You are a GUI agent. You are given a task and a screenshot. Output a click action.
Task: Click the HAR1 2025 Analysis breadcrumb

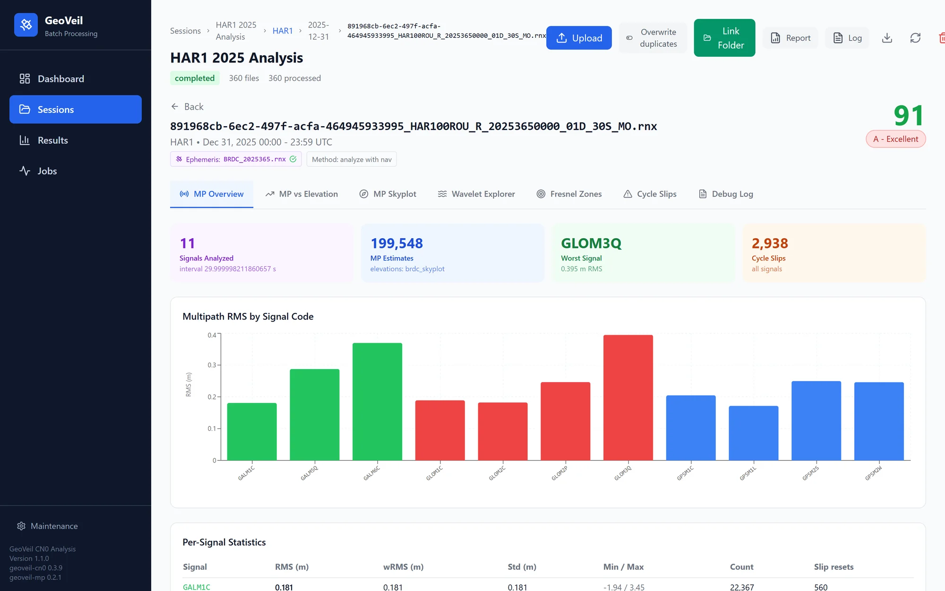point(236,31)
